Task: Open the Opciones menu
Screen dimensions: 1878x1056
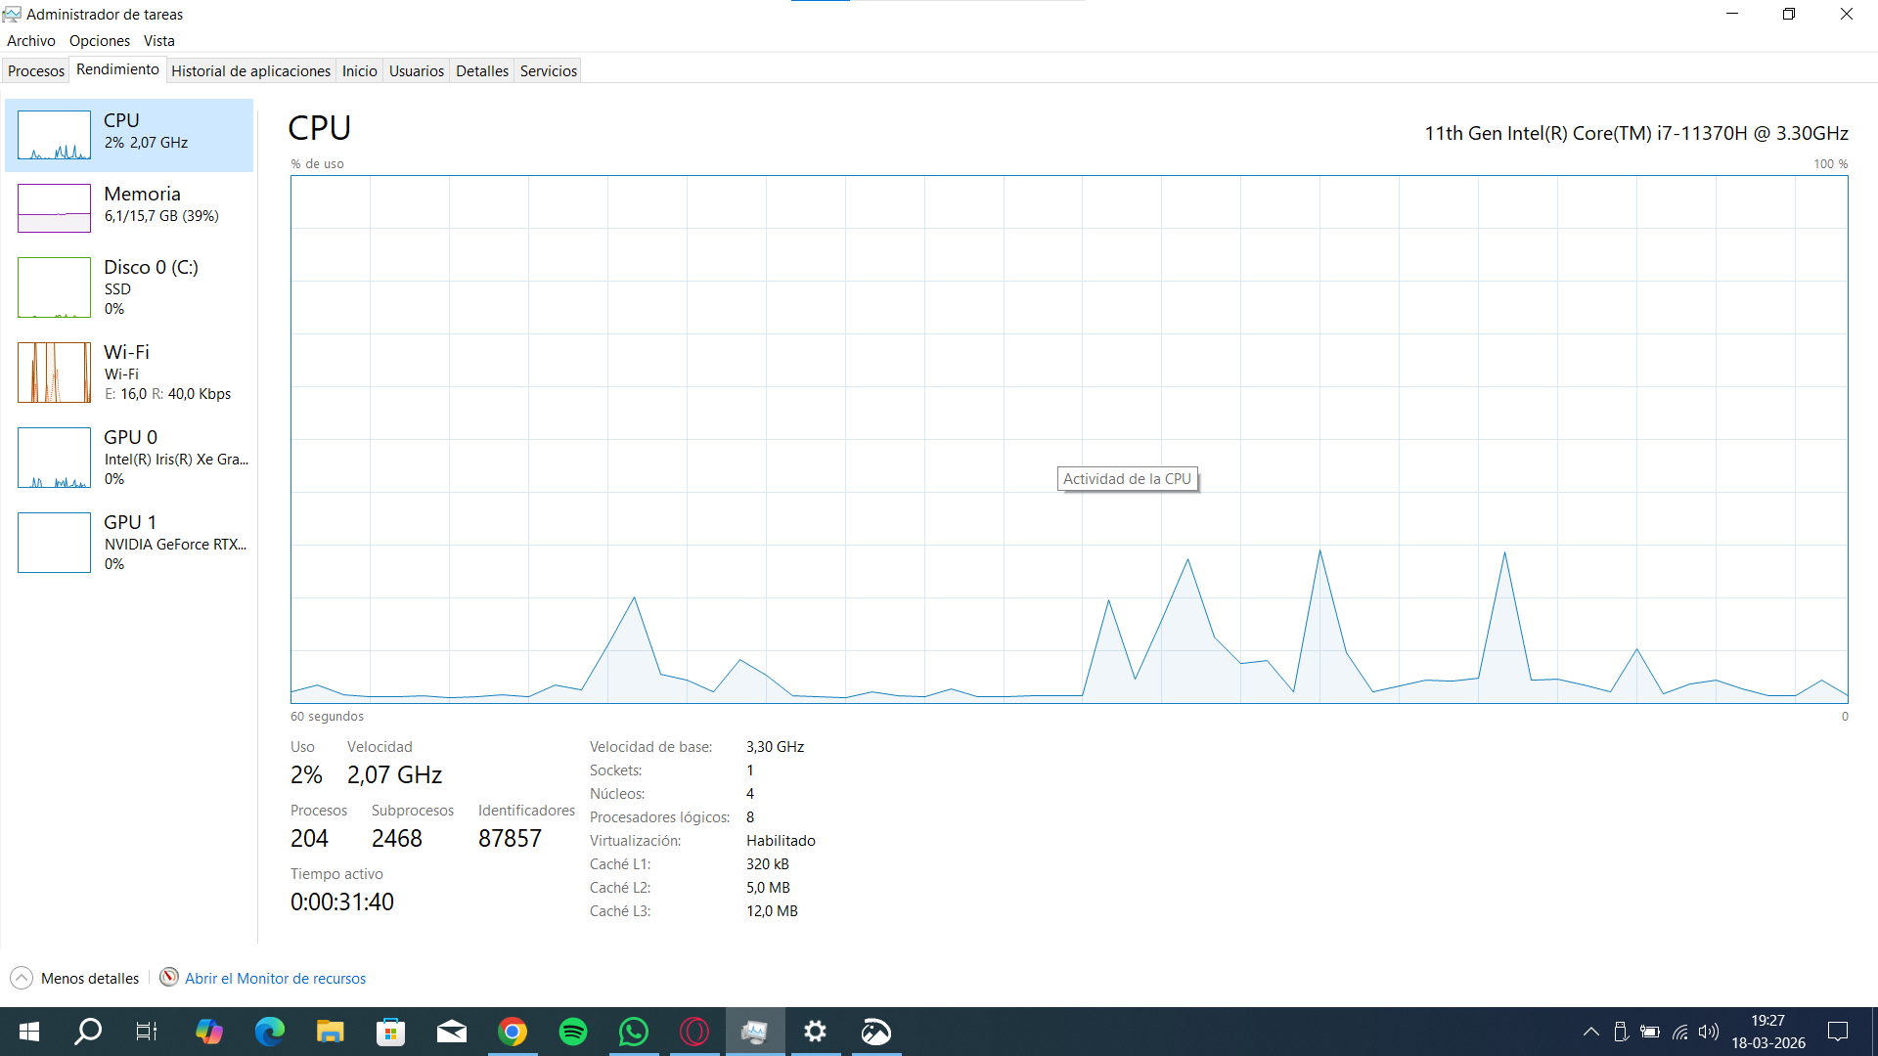Action: click(x=99, y=40)
